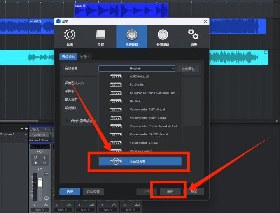280x213 pixels.
Task: Select the bass(15) clip at top of arrangement
Action: click(x=121, y=10)
